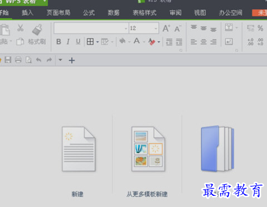Click the 从更多模板新建 label
The image size is (267, 207).
point(147,194)
